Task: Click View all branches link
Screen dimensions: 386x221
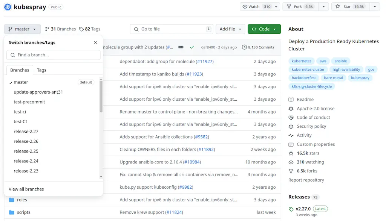Action: [26, 189]
